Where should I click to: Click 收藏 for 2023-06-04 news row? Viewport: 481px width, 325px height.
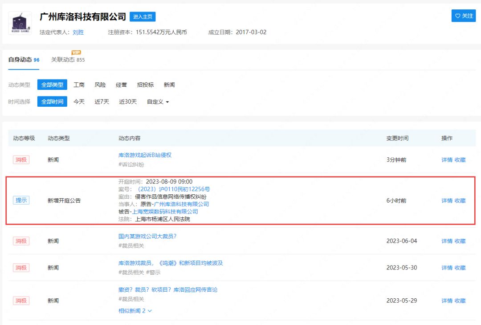tap(460, 241)
